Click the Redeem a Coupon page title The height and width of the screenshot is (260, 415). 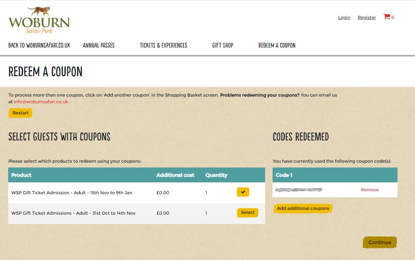point(45,72)
